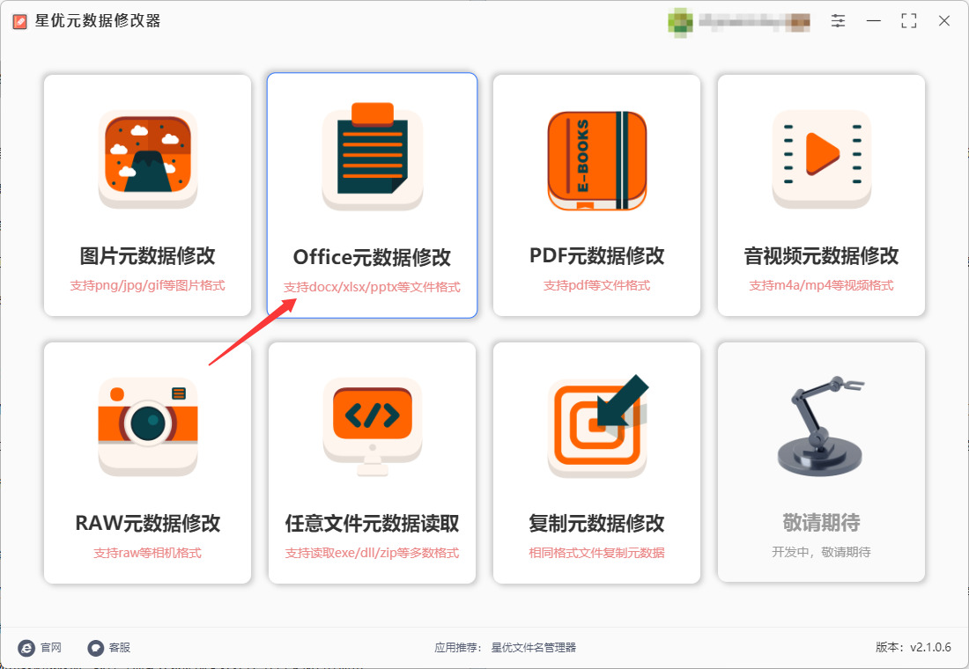The width and height of the screenshot is (969, 669).
Task: Select the orange E-BOOKS PDF icon
Action: (x=597, y=160)
